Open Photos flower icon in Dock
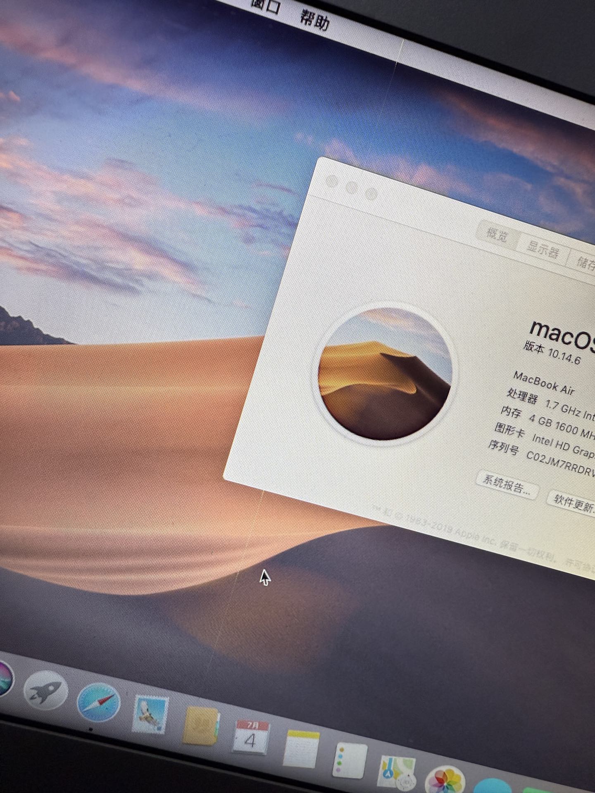Screen dimensions: 595x793 point(445,780)
